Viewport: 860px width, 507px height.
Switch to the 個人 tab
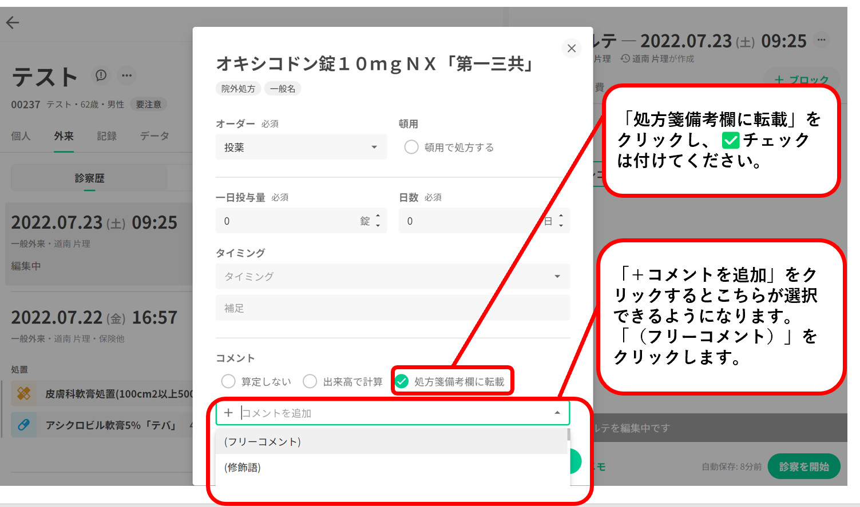pyautogui.click(x=21, y=136)
